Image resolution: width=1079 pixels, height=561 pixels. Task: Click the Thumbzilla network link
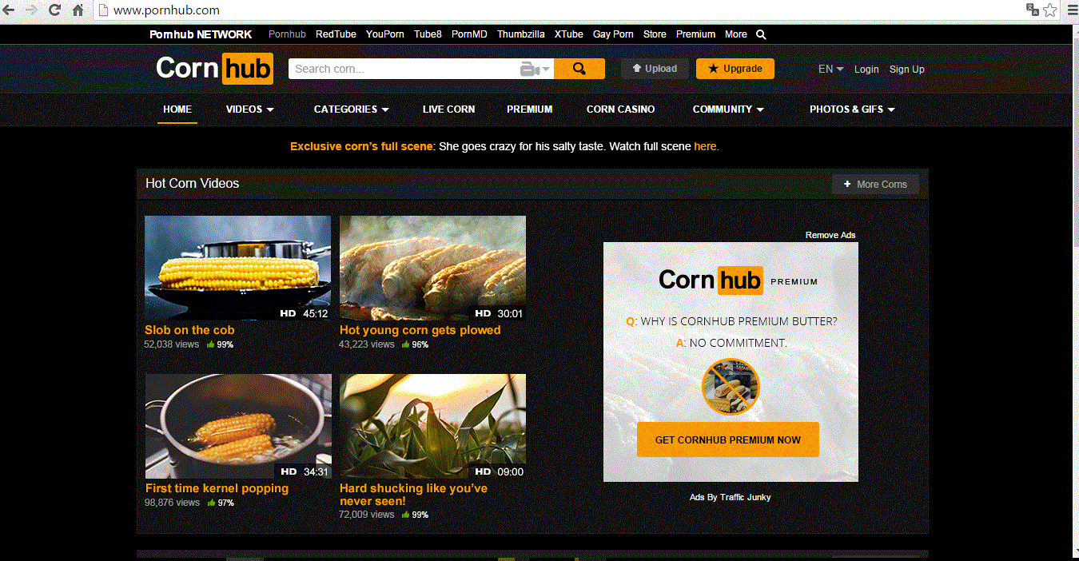tap(520, 34)
